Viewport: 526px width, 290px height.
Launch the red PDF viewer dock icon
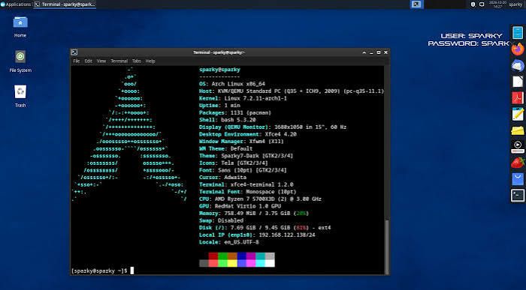518,97
